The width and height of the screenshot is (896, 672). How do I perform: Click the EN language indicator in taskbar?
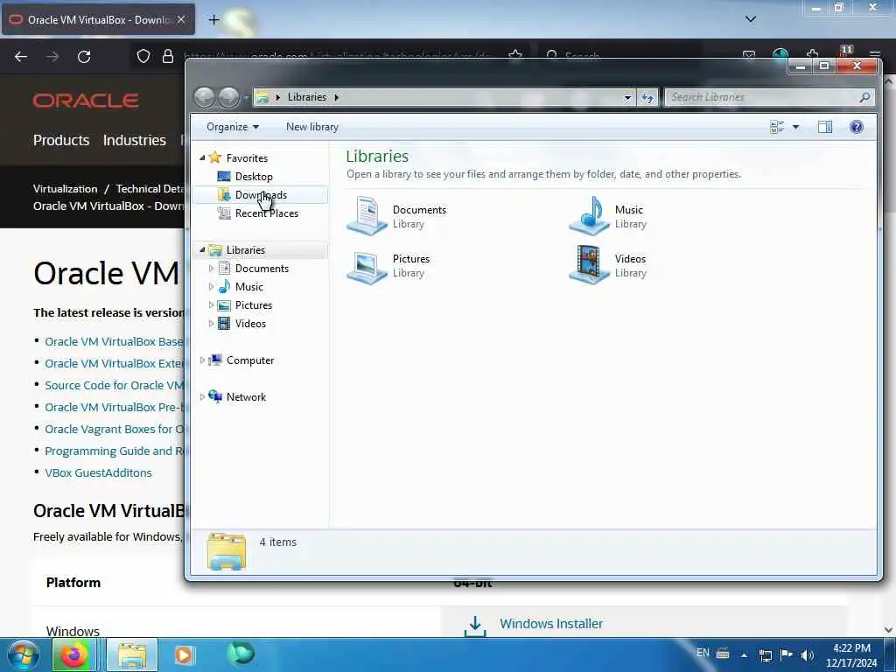click(703, 653)
